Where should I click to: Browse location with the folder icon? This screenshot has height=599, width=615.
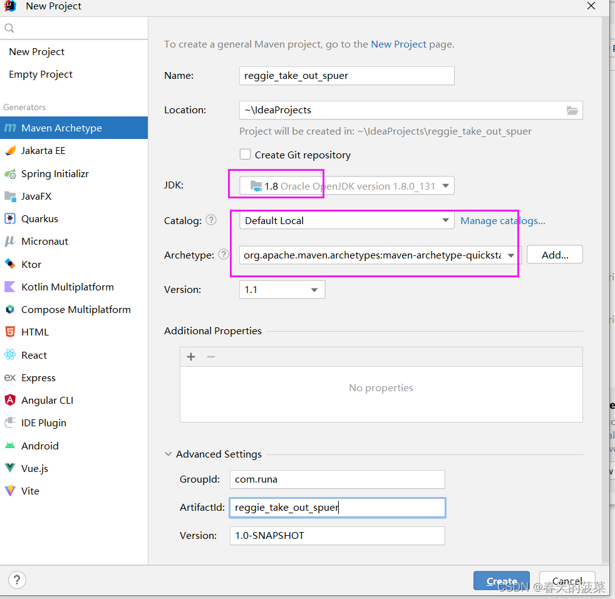572,111
